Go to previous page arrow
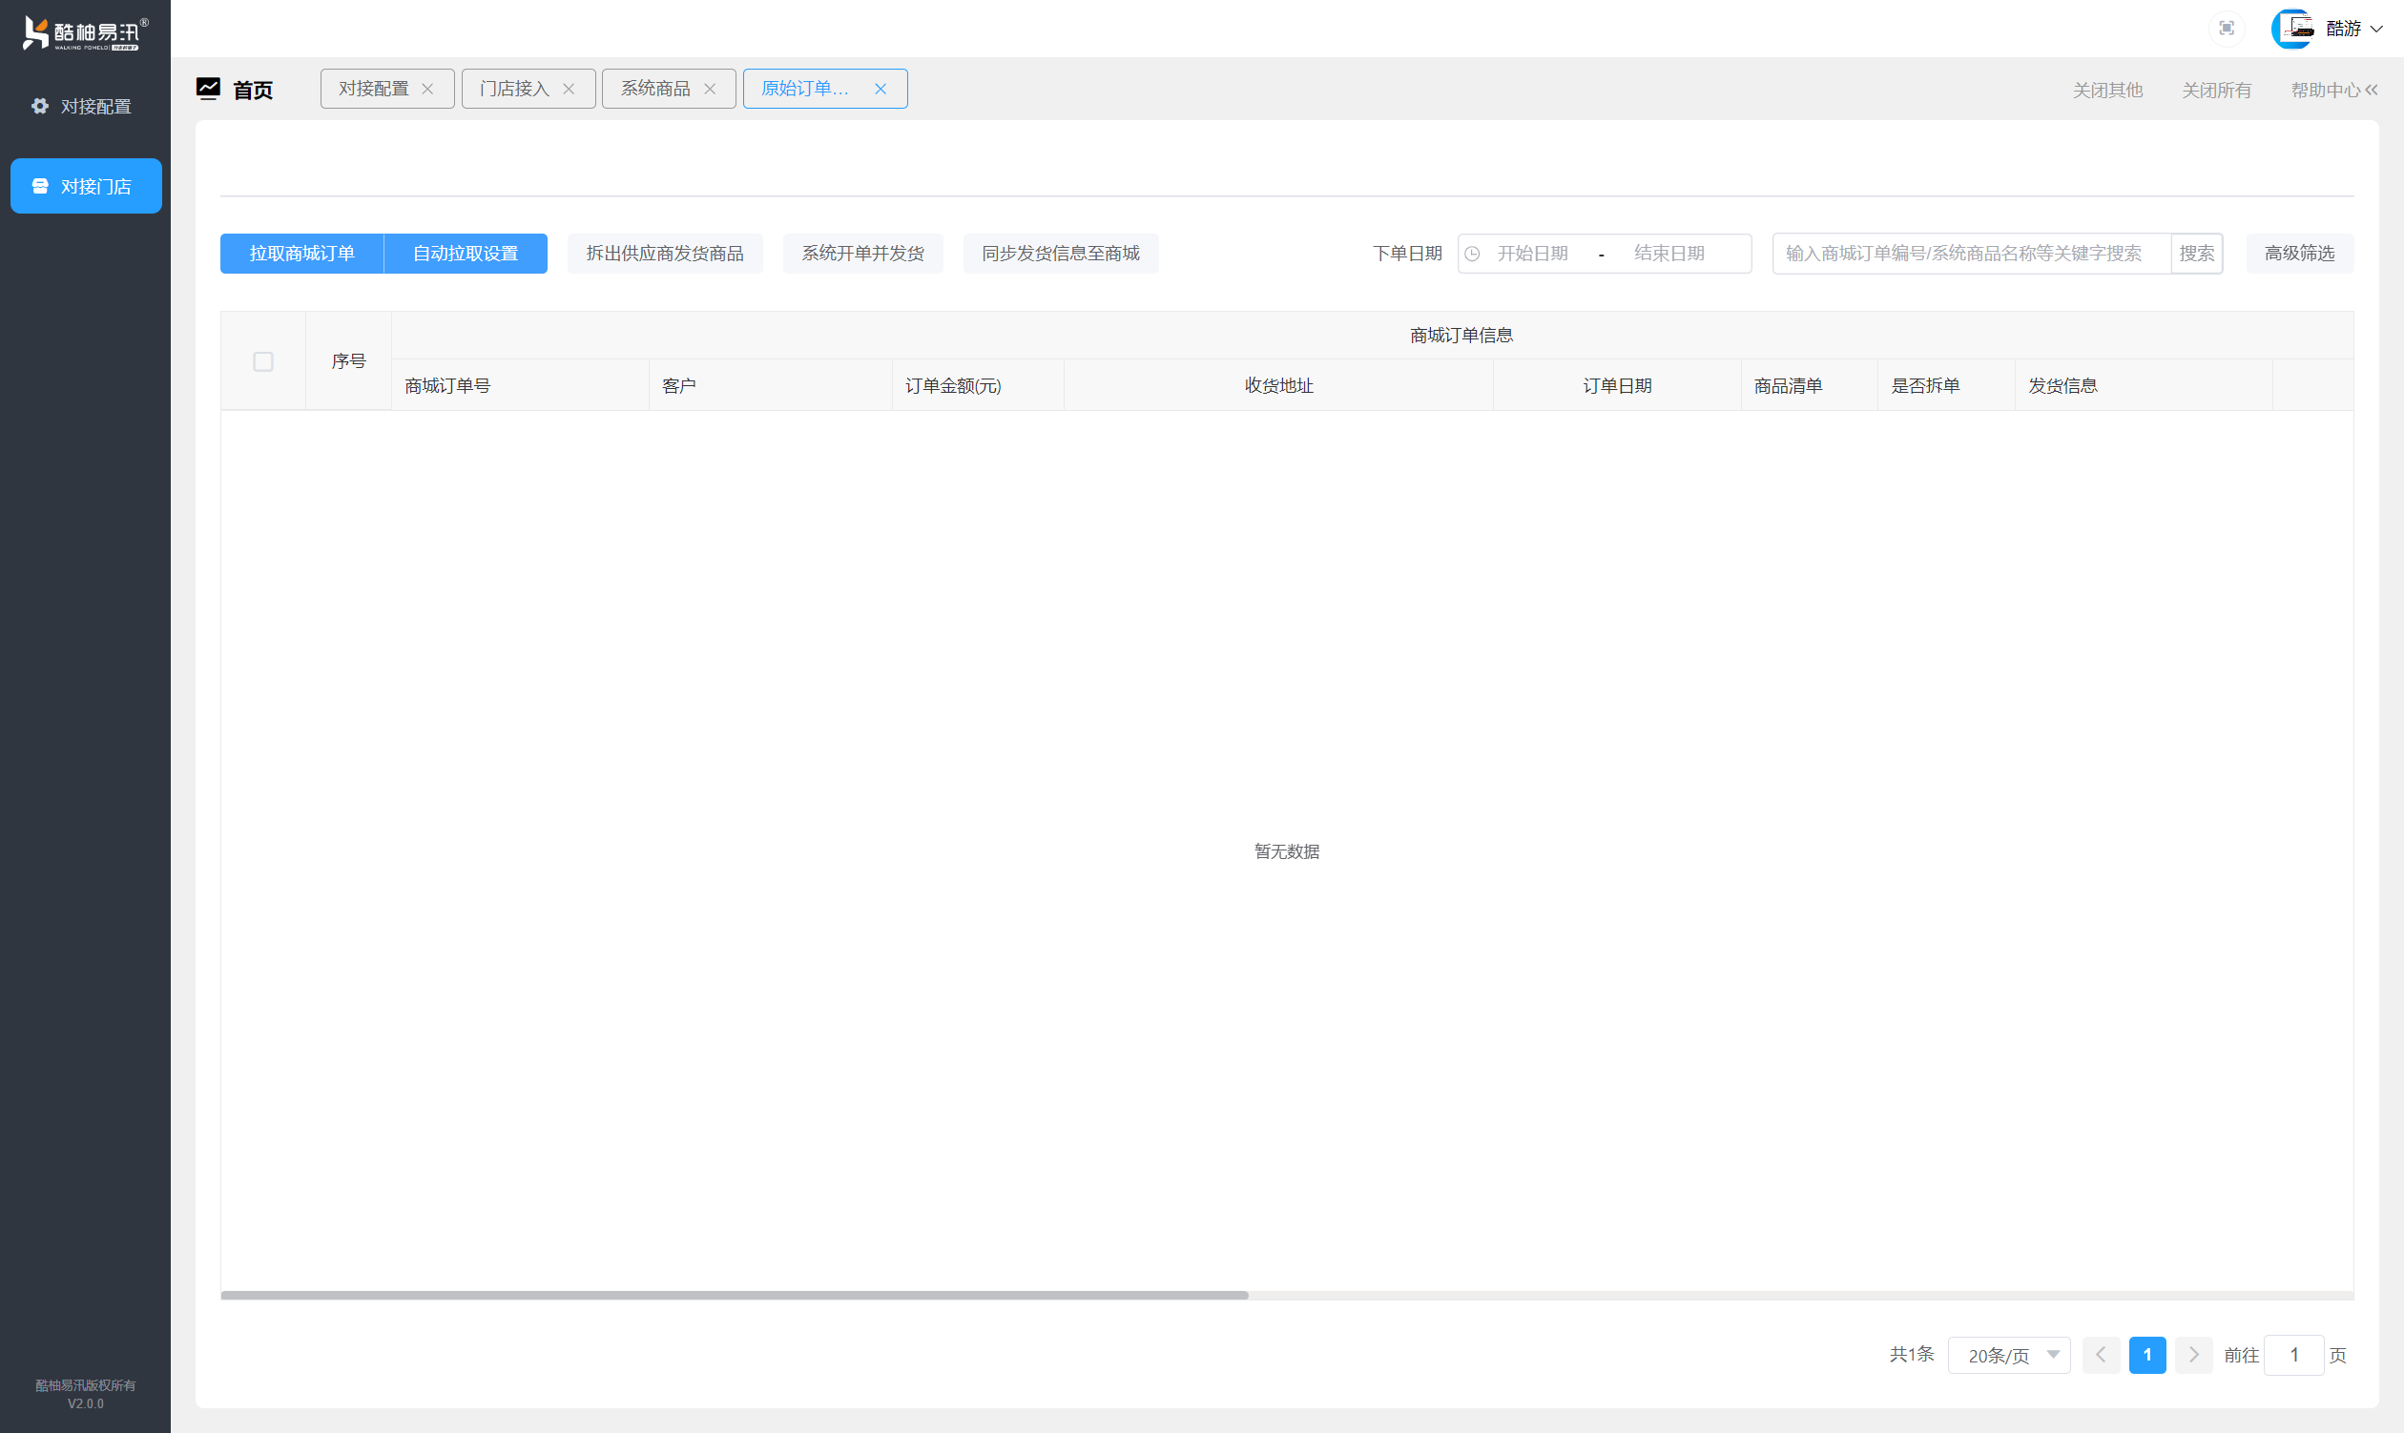The height and width of the screenshot is (1433, 2404). pyautogui.click(x=2101, y=1355)
